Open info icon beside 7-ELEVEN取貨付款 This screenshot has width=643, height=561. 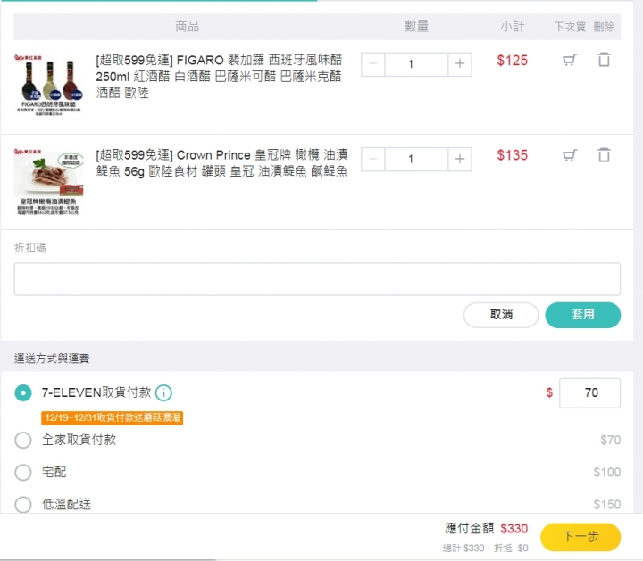click(x=163, y=393)
